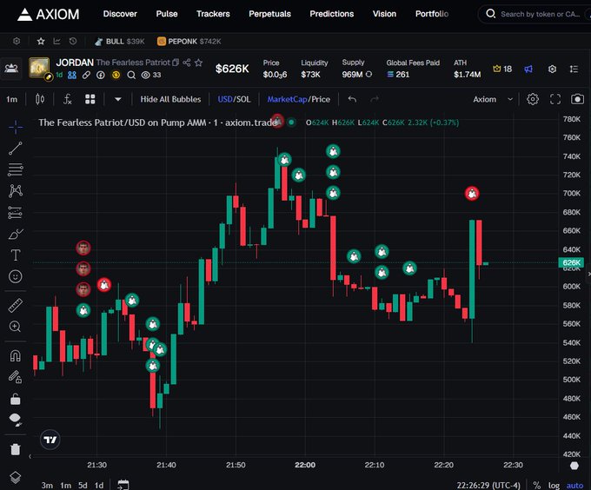
Task: Open the go to date calendar icon
Action: pos(123,485)
